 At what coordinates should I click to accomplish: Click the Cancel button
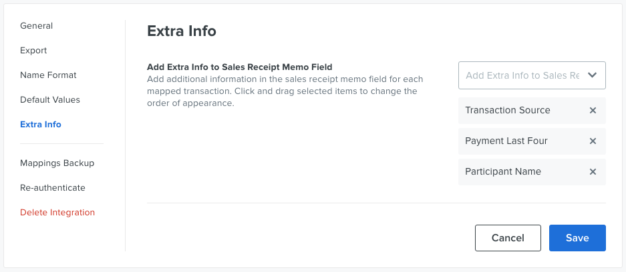coord(508,238)
